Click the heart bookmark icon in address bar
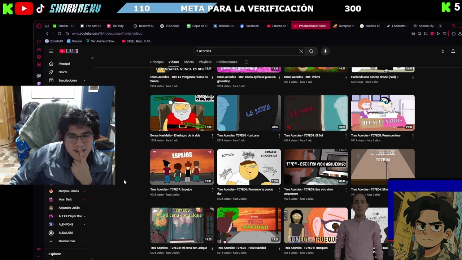The width and height of the screenshot is (462, 260). (x=445, y=34)
